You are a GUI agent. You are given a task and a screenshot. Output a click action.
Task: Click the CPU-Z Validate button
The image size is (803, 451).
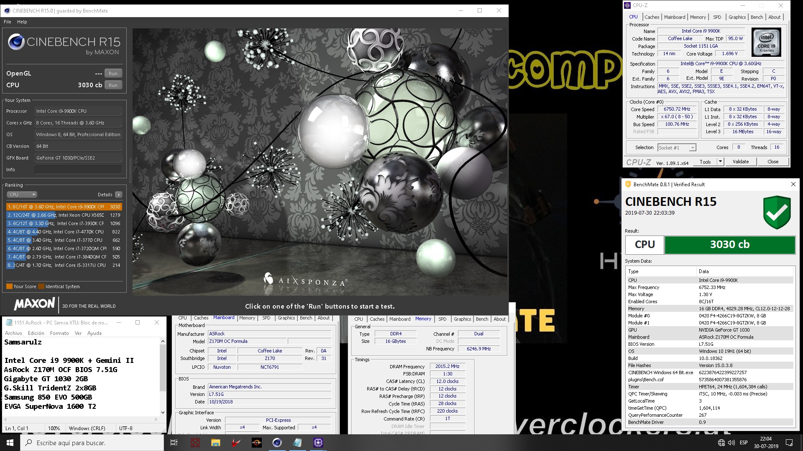point(741,162)
